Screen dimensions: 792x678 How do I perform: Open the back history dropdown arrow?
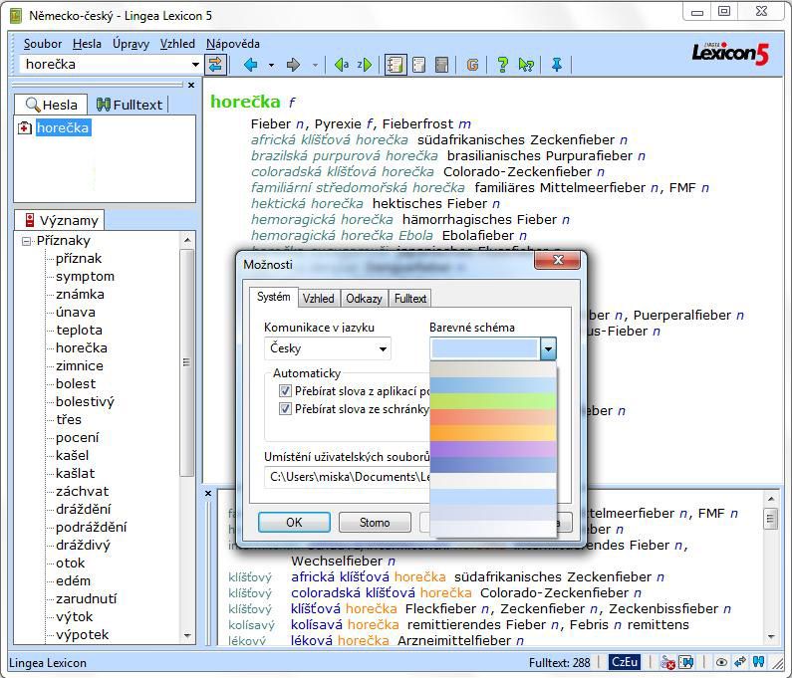click(271, 65)
